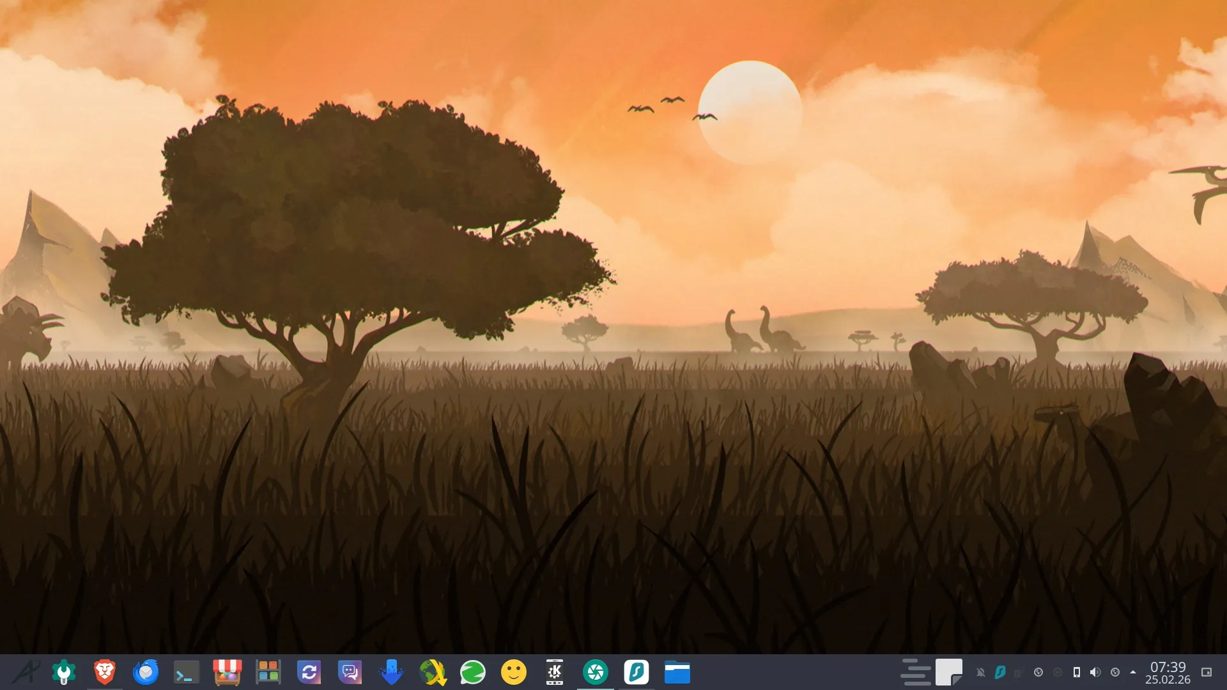1227x690 pixels.
Task: Launch the green wrench settings manager
Action: [64, 672]
